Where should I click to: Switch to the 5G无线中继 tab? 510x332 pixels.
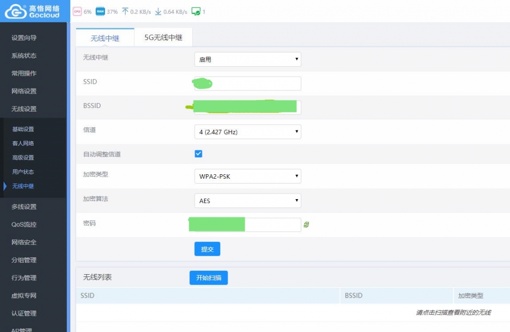coord(163,38)
